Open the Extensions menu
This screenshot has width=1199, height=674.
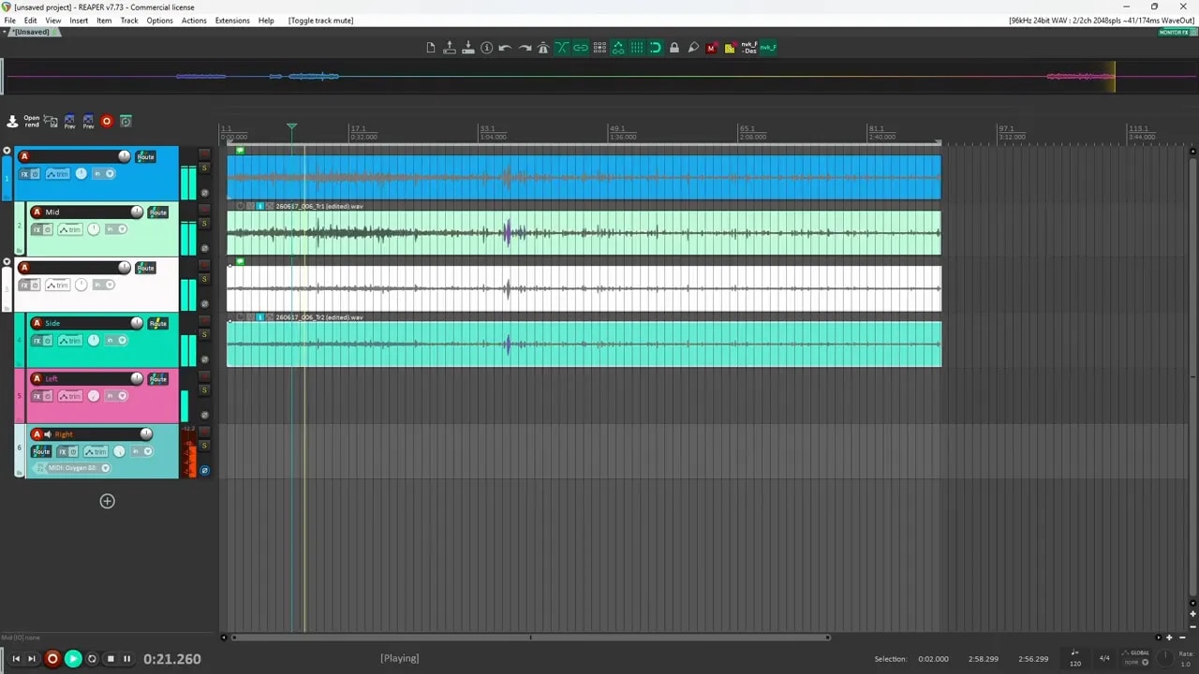point(232,21)
